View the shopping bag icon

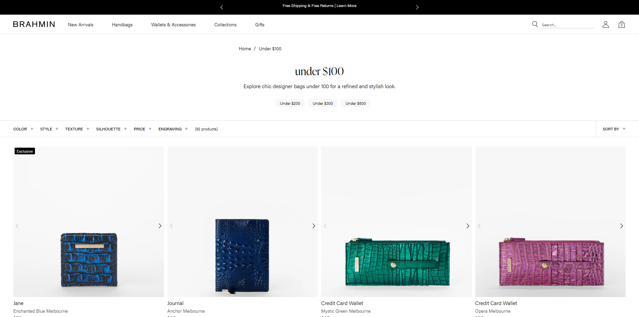(621, 25)
